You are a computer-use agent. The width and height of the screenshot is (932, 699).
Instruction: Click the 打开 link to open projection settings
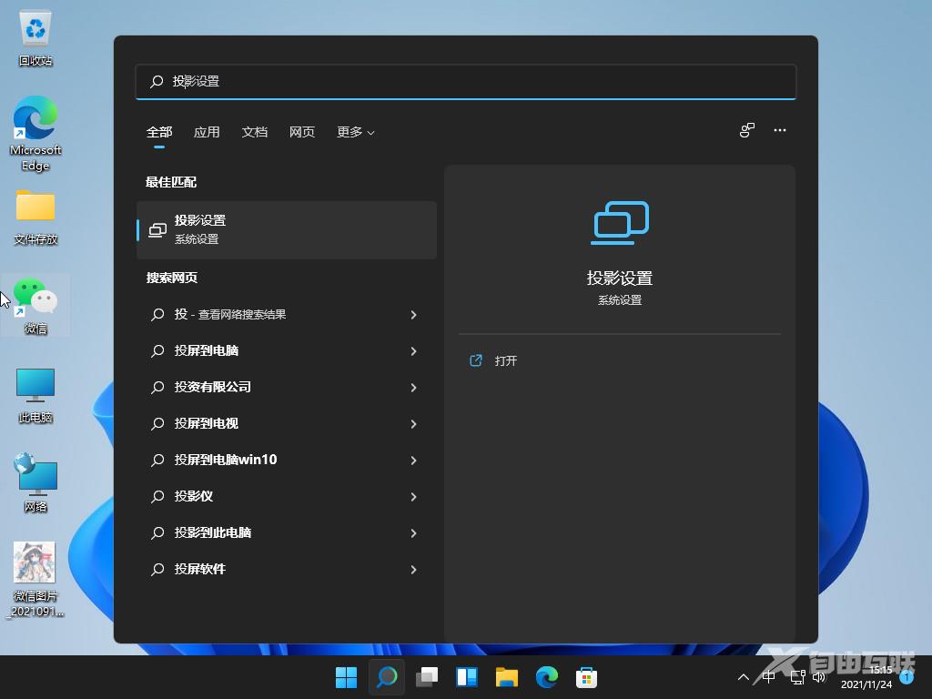(x=506, y=360)
